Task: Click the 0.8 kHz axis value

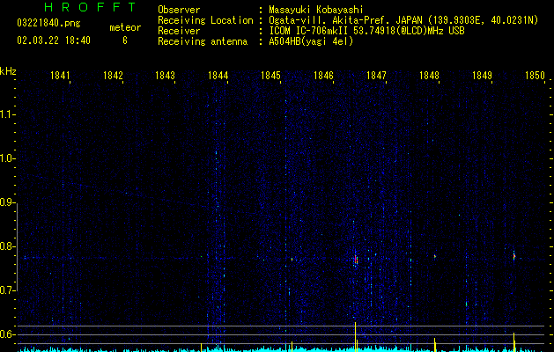Action: (x=7, y=246)
